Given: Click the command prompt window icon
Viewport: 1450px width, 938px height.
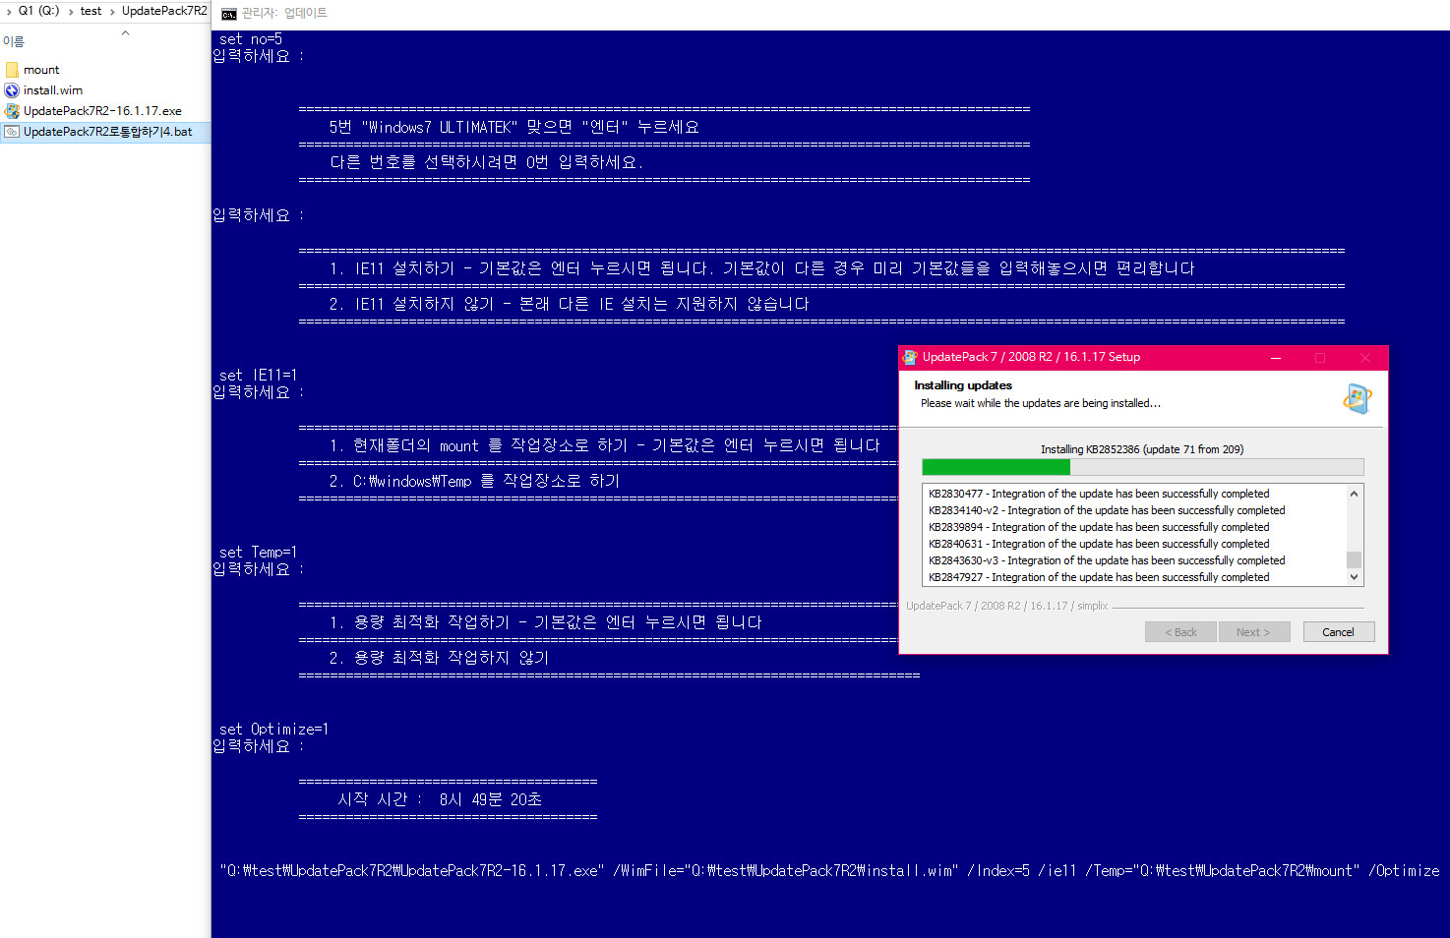Looking at the screenshot, I should [x=229, y=14].
